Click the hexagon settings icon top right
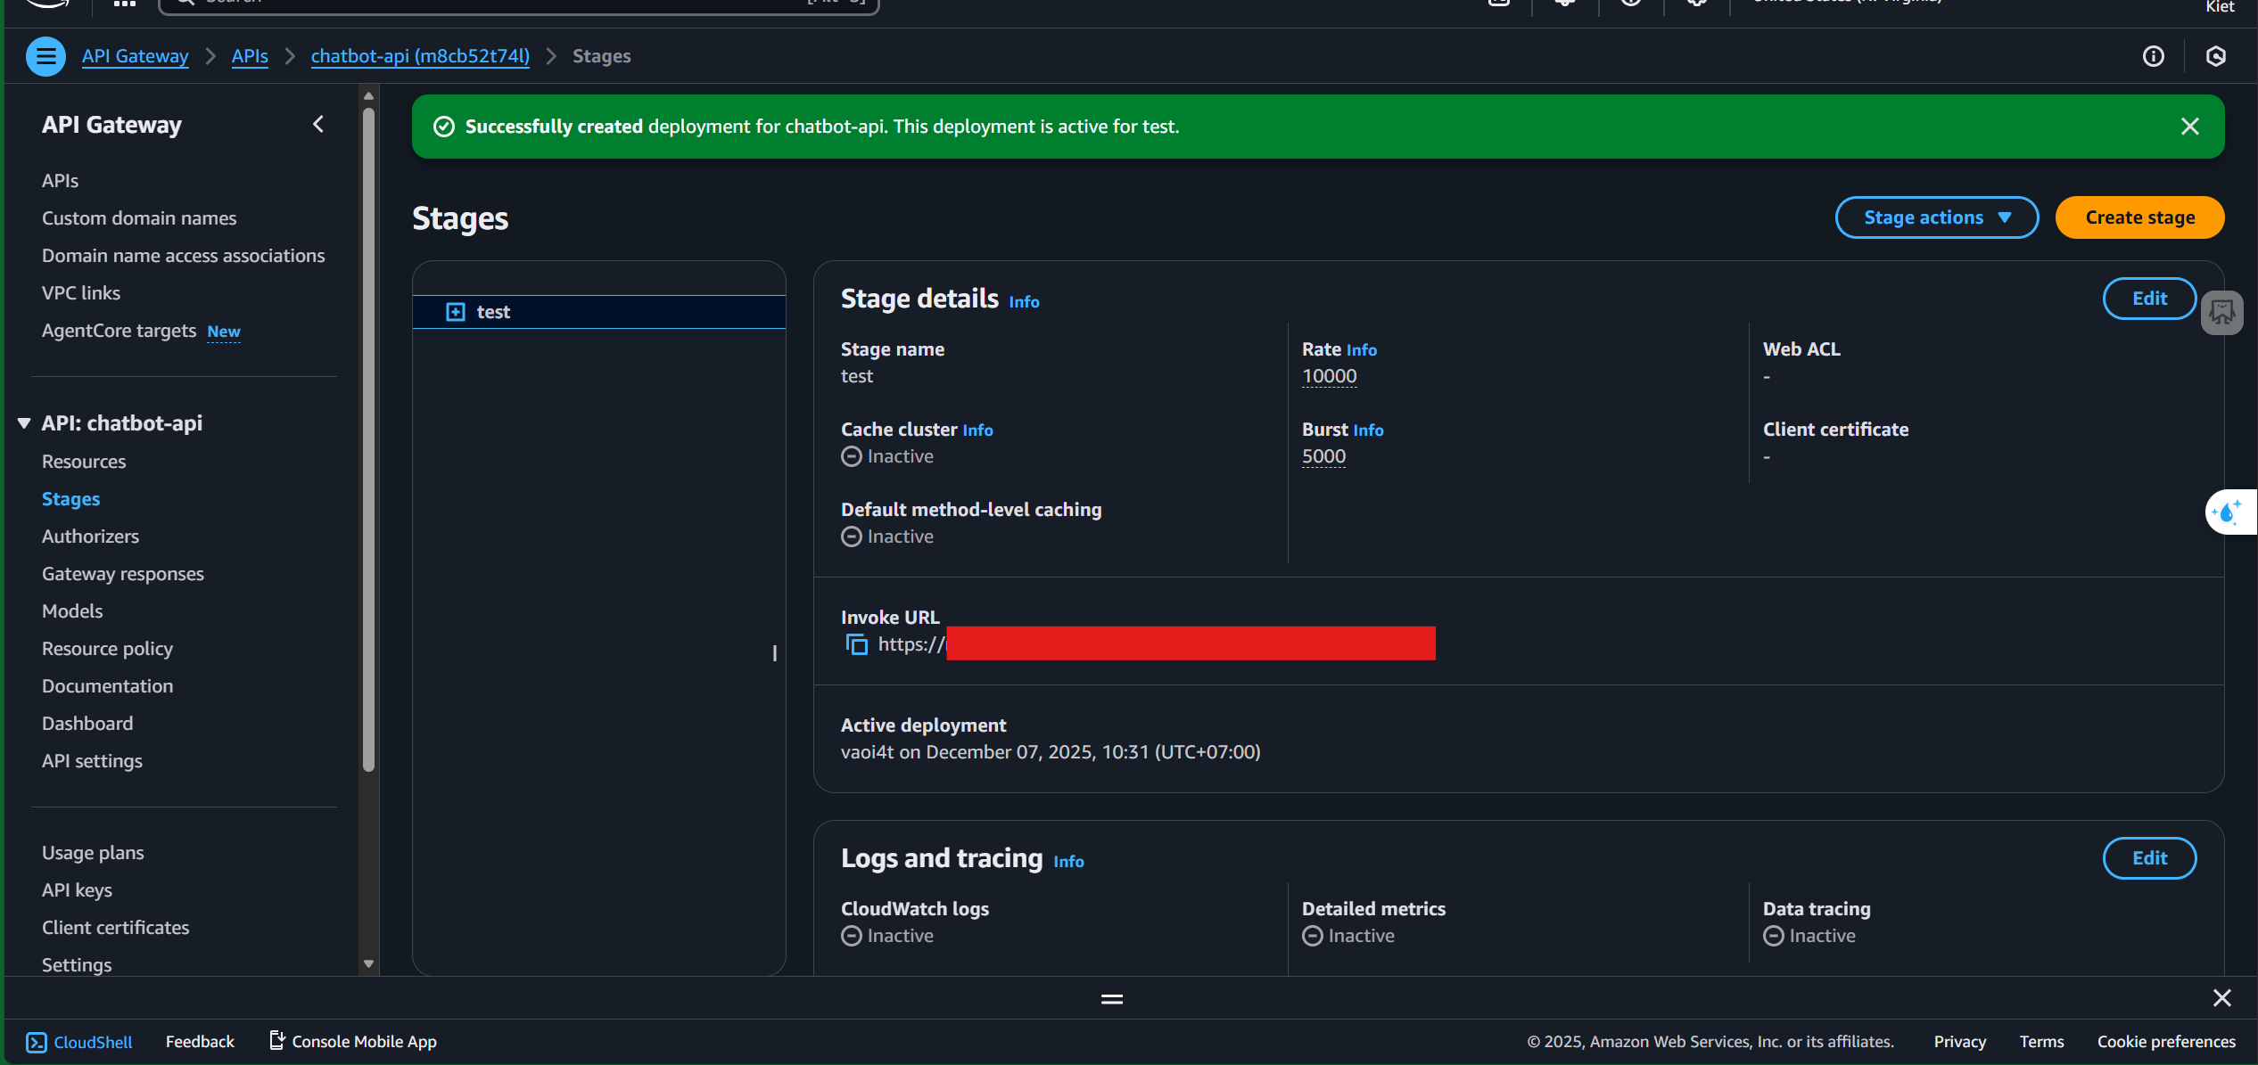Screen dimensions: 2258x1065 [x=2215, y=56]
